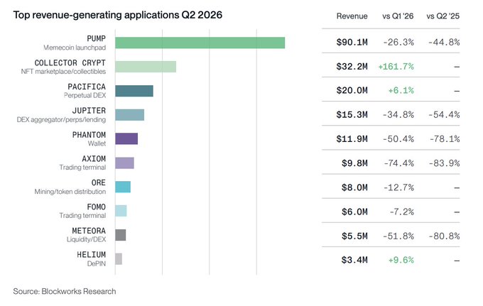483x306 pixels.
Task: Select the COLLECTOR CRYPT label
Action: pyautogui.click(x=70, y=62)
